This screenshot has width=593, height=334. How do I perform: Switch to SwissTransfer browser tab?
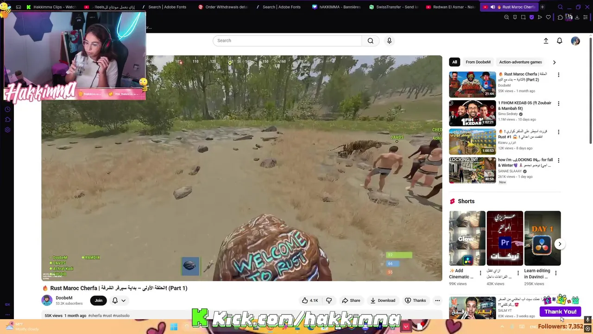394,7
